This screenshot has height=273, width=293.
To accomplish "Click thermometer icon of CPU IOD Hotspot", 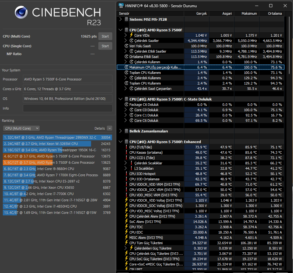I will 126,173.
